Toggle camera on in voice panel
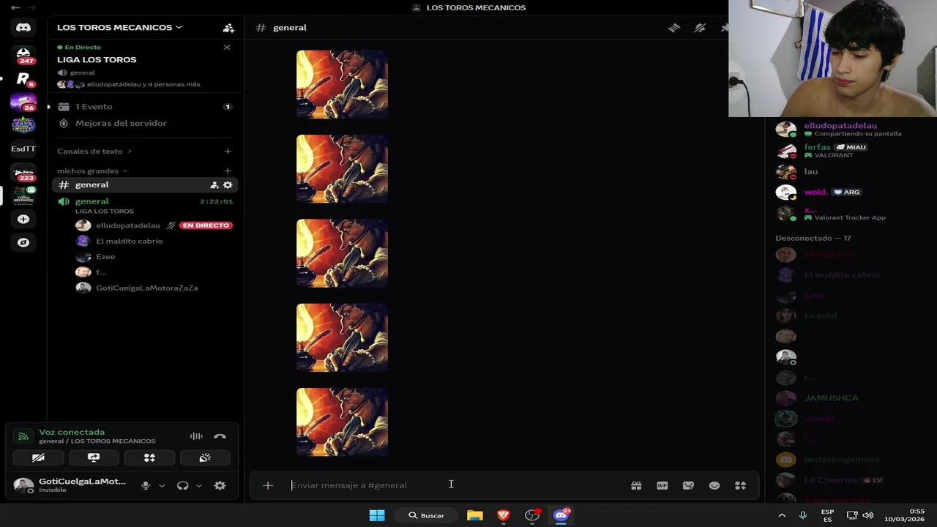Image resolution: width=937 pixels, height=527 pixels. (x=38, y=457)
